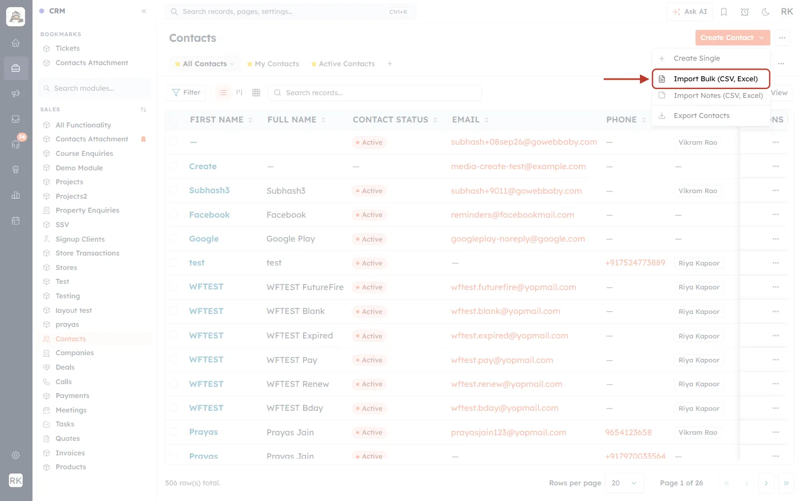Image resolution: width=802 pixels, height=501 pixels.
Task: Sort by EMAIL column header
Action: [470, 120]
